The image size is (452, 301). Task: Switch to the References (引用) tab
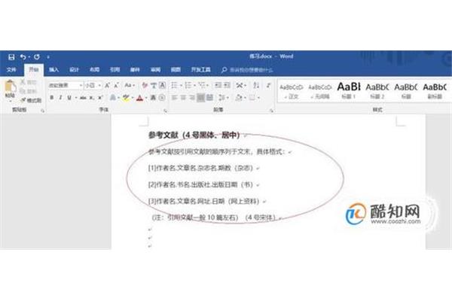[115, 70]
